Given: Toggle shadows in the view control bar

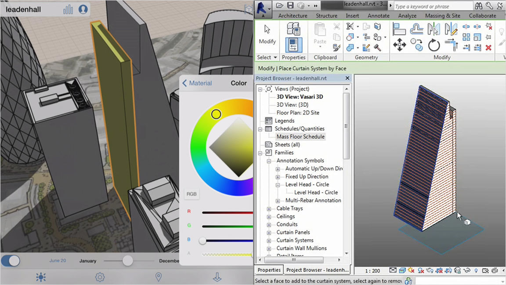Looking at the screenshot, I should 421,270.
